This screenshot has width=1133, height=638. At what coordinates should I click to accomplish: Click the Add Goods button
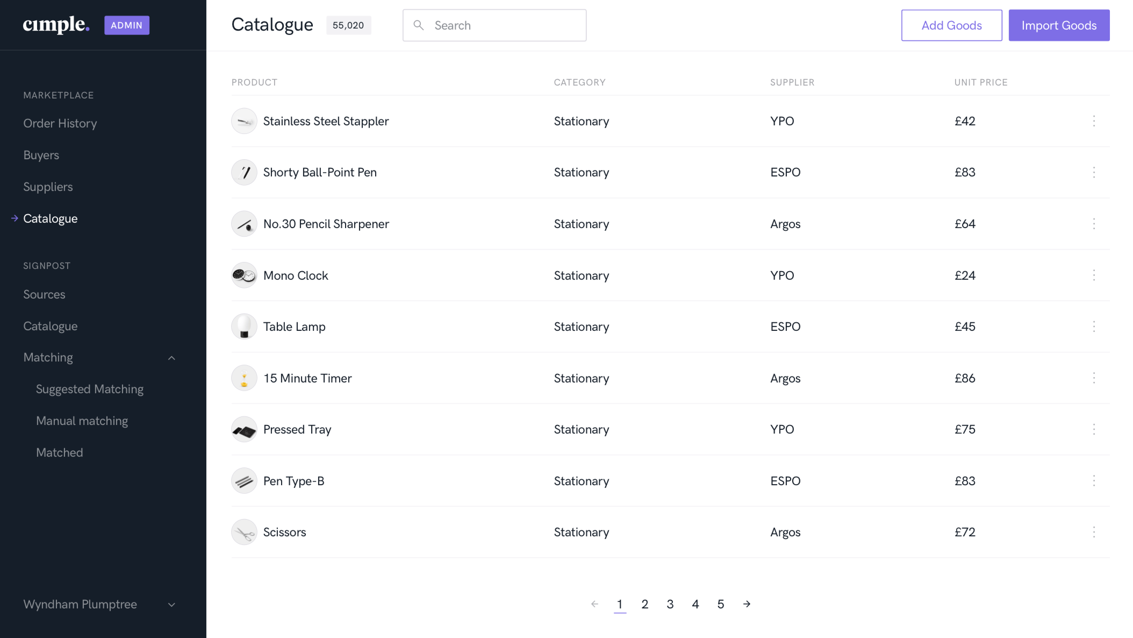coord(951,25)
